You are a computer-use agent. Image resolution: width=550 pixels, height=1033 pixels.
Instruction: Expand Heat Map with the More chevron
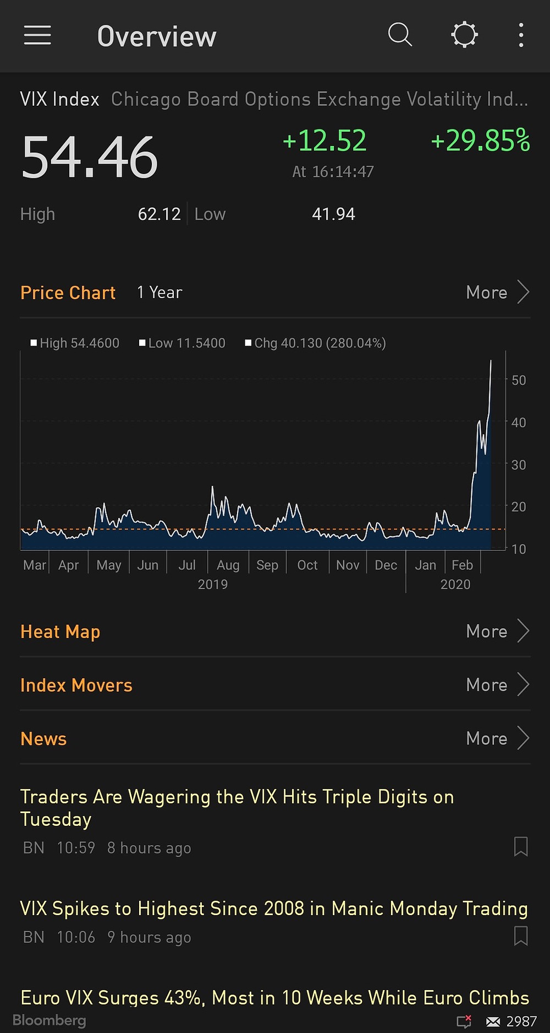pyautogui.click(x=523, y=631)
